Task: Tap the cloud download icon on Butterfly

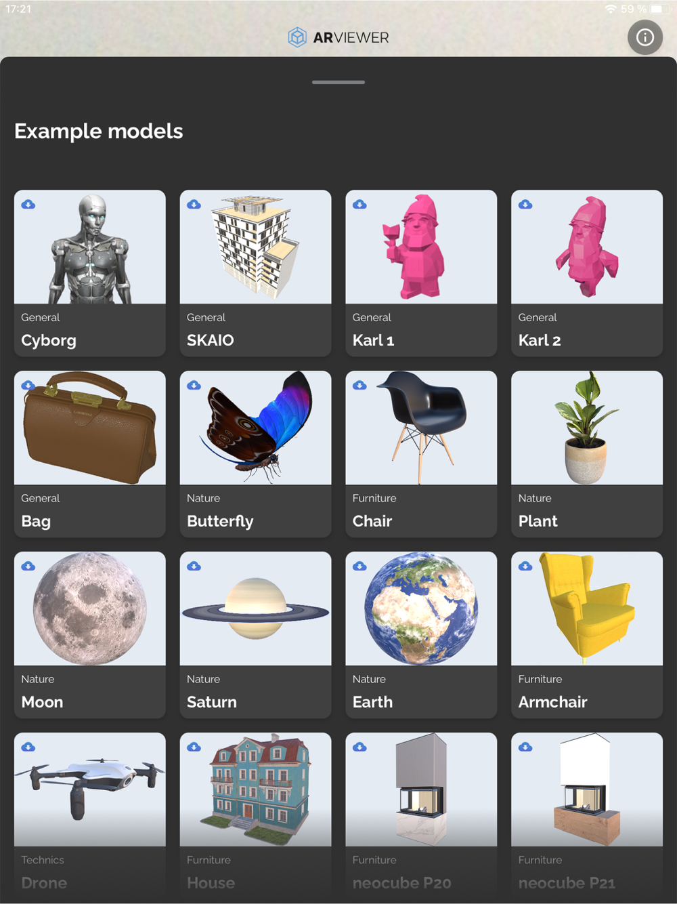Action: (194, 385)
